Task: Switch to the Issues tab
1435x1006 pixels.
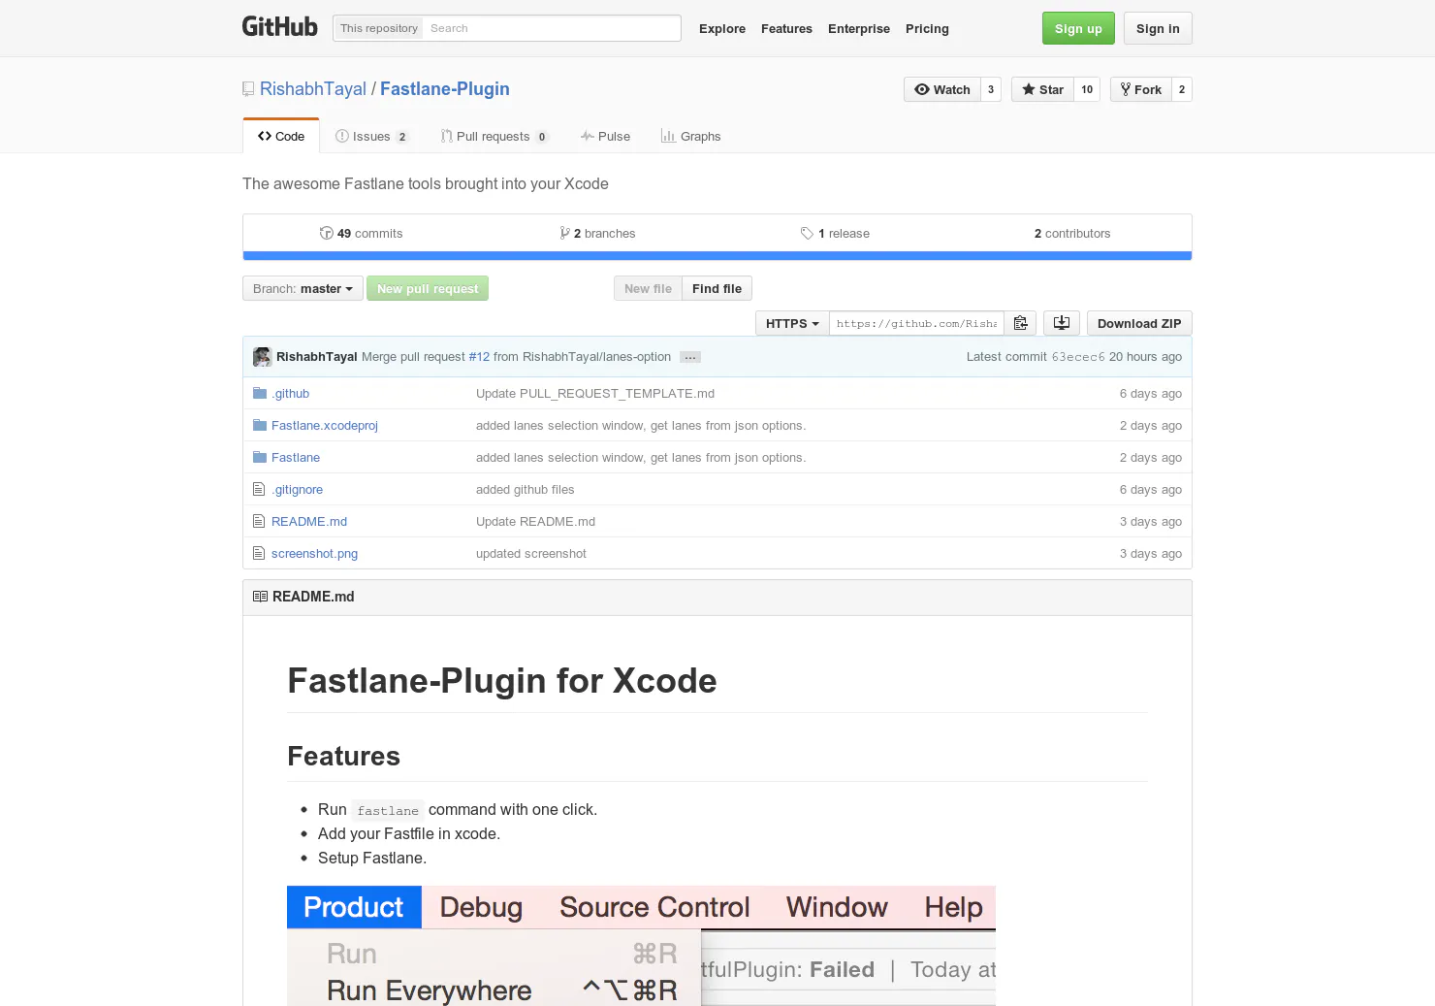Action: tap(372, 136)
